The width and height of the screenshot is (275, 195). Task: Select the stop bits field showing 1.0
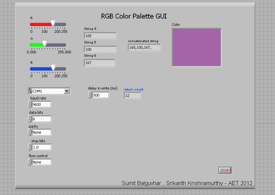point(42,147)
